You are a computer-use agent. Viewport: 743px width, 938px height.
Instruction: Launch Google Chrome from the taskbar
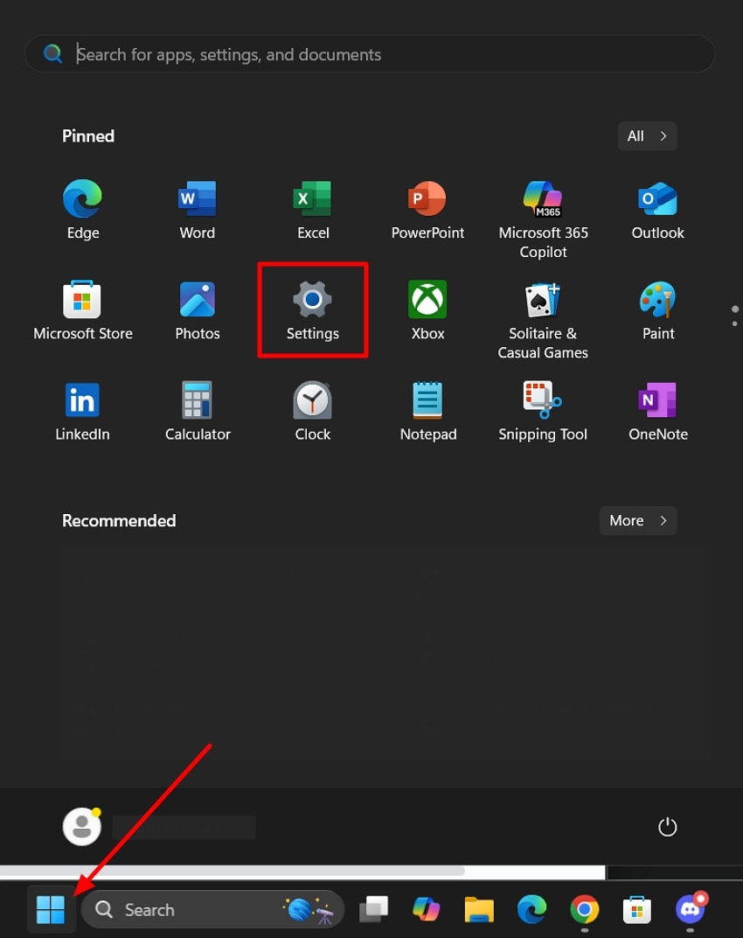[584, 909]
